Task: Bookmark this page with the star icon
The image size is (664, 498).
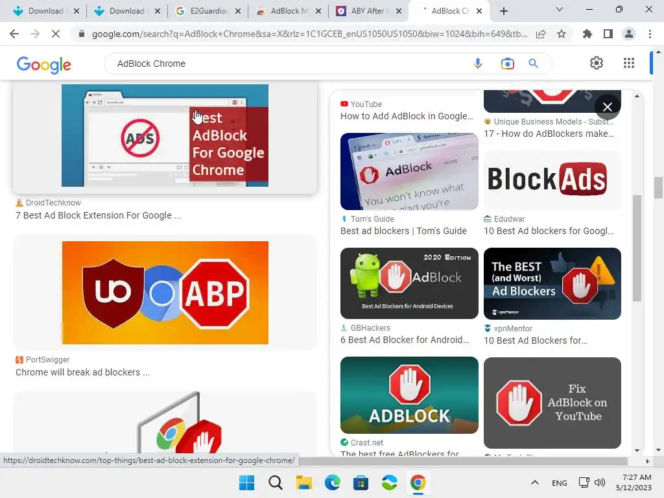Action: coord(562,34)
